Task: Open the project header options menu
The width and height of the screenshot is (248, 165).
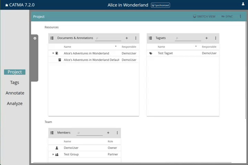Action: tap(240, 16)
